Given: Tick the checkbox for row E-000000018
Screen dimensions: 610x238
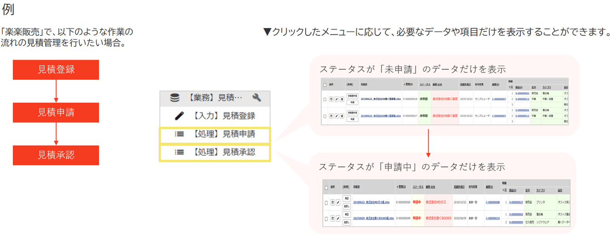Looking at the screenshot, I should 325,99.
